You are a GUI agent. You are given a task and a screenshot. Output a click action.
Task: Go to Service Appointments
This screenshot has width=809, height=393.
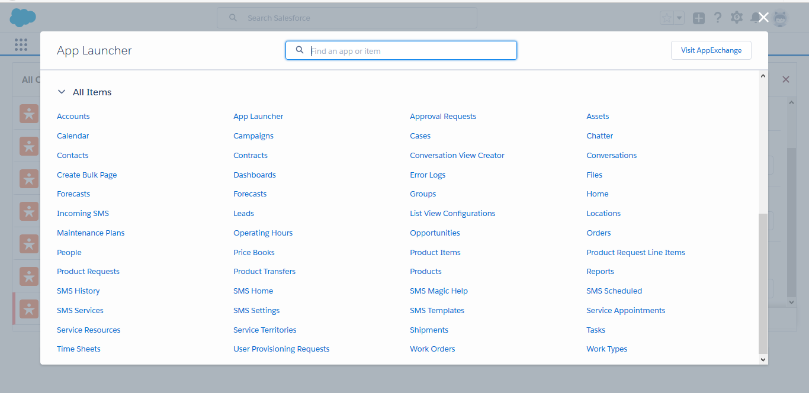625,311
